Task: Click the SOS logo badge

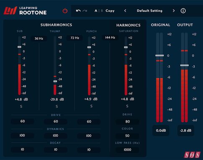Action: pos(192,155)
